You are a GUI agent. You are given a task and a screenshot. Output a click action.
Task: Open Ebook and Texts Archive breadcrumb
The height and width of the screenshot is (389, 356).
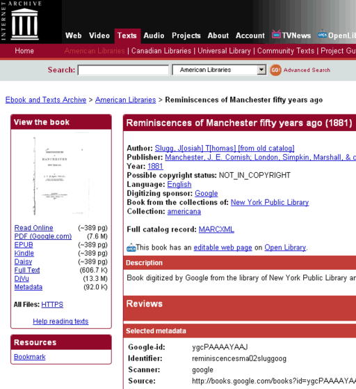pyautogui.click(x=46, y=100)
